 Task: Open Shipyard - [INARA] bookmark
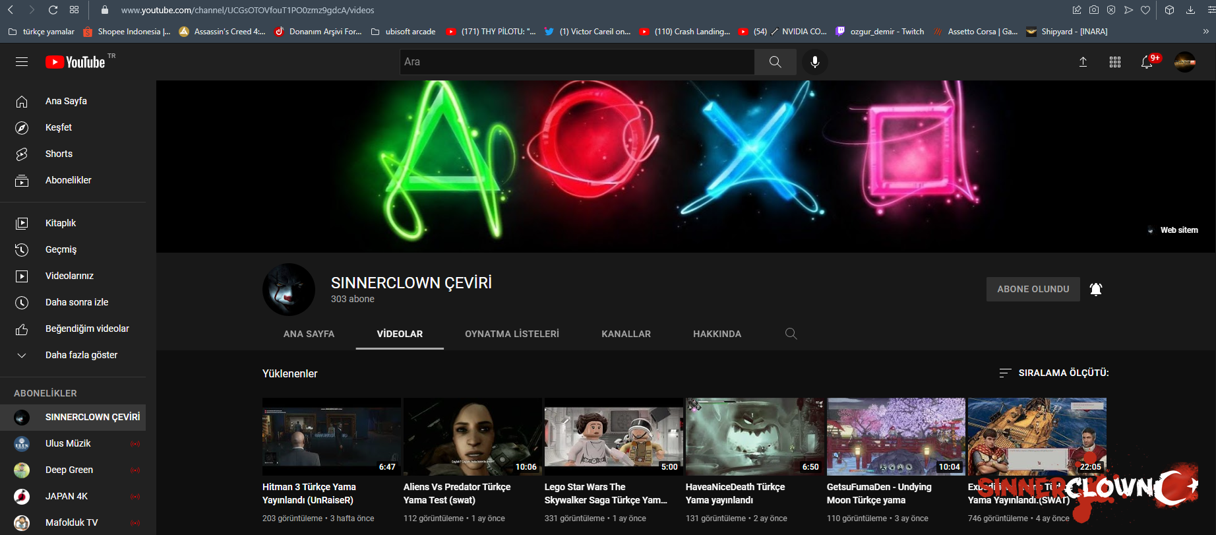[1067, 31]
